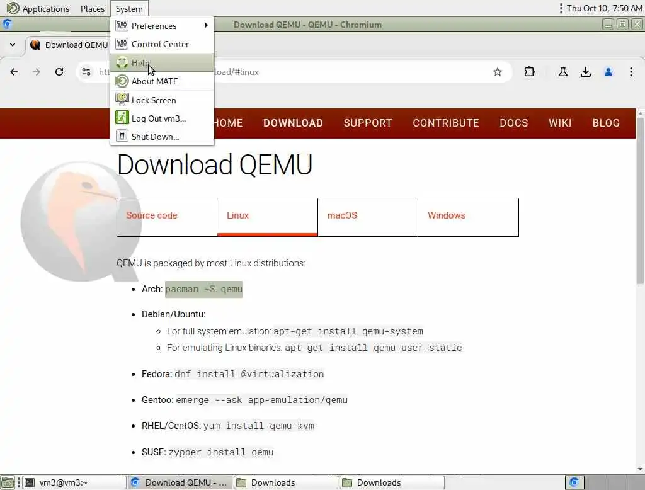Image resolution: width=645 pixels, height=490 pixels.
Task: Go to QEMU HOME page
Action: (228, 123)
